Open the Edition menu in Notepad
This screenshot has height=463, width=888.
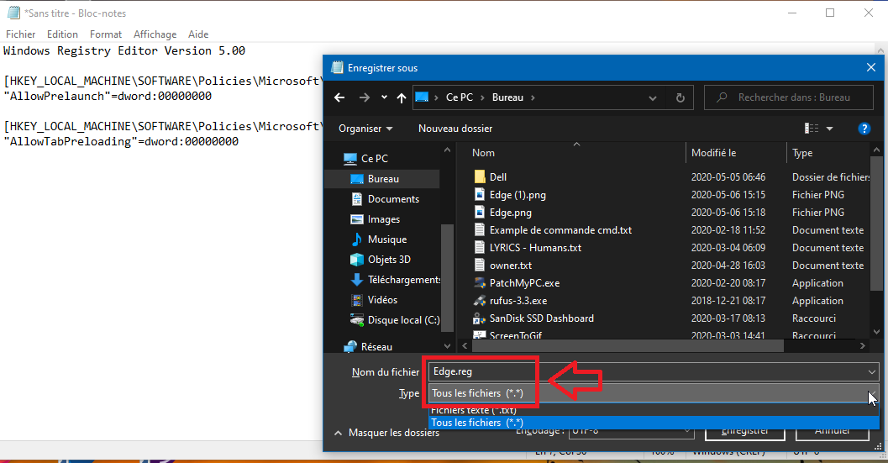pos(62,34)
